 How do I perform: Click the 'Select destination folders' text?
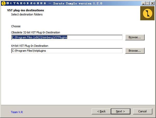[27, 14]
